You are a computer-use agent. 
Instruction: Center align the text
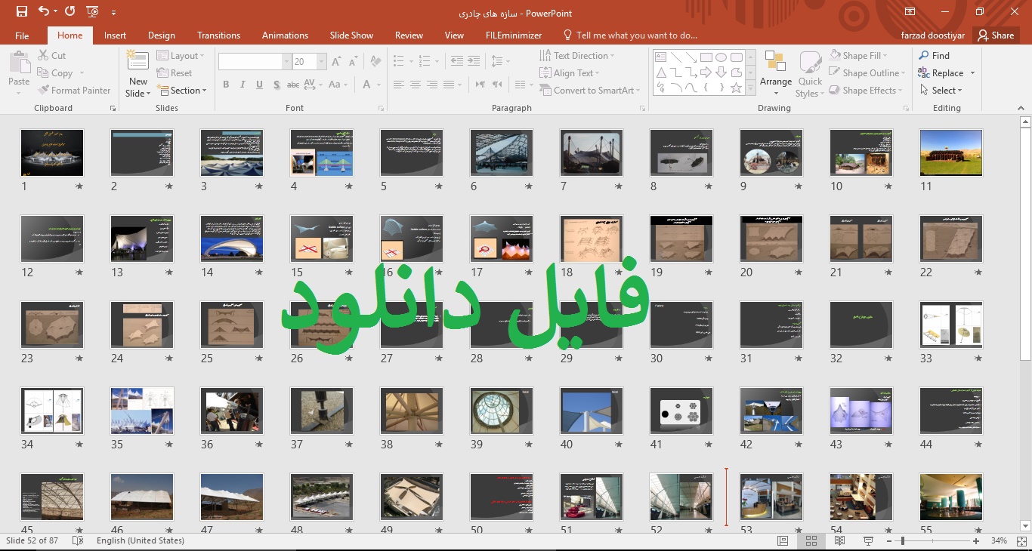coord(416,85)
